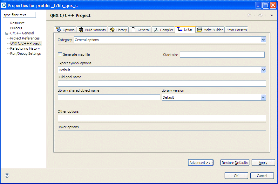Switch to the Error Parsers tab
This screenshot has width=278, height=184.
236,30
